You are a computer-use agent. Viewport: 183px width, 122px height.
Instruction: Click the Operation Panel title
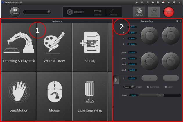(147, 21)
